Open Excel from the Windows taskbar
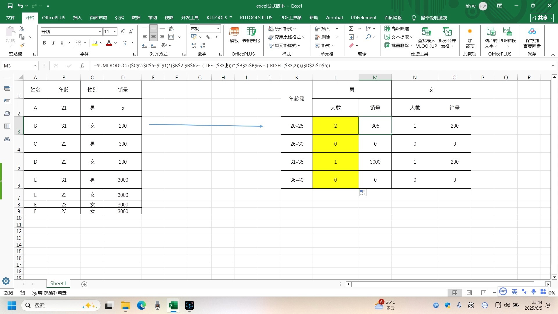The width and height of the screenshot is (558, 314). coord(173,305)
